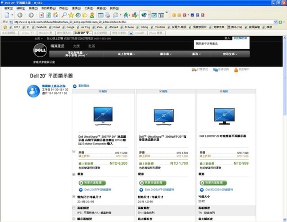Expand the 顯示器 navigation dropdown
287x222 pixels.
coord(166,54)
